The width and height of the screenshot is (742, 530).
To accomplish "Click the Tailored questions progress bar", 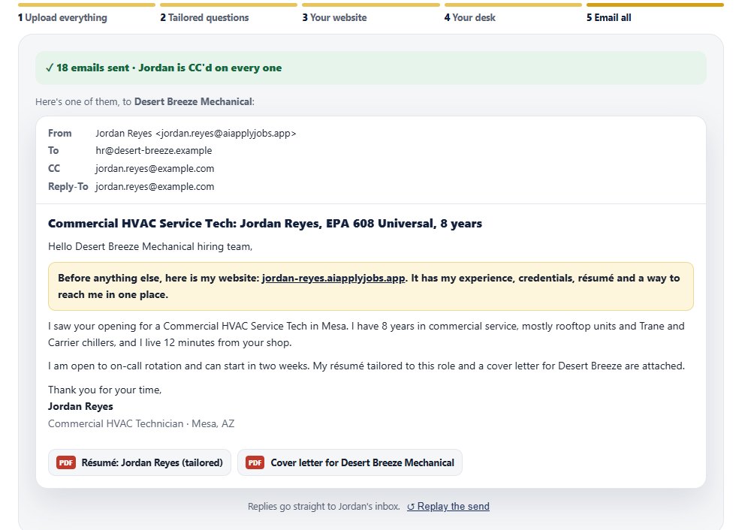I will click(x=228, y=5).
